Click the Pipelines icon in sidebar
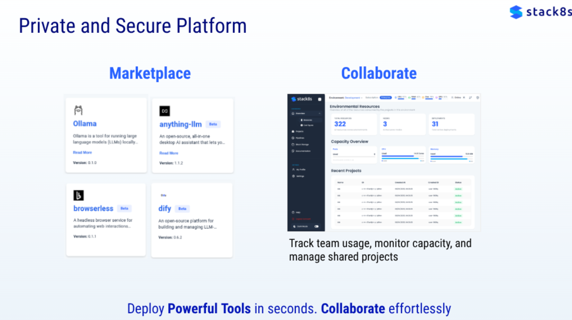Screen dimensions: 572x320 pyautogui.click(x=293, y=138)
